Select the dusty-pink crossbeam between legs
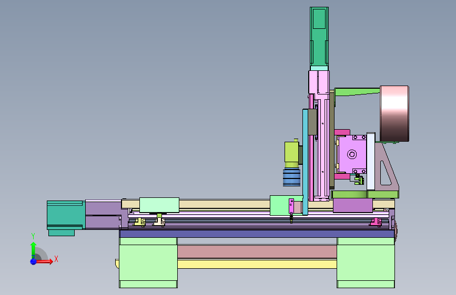456x295 pixels. [257, 251]
